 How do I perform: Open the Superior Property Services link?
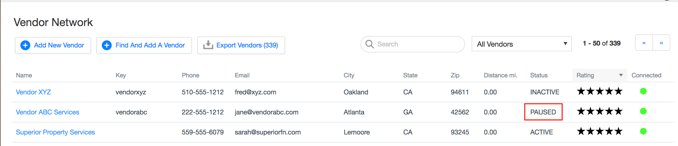pyautogui.click(x=55, y=132)
